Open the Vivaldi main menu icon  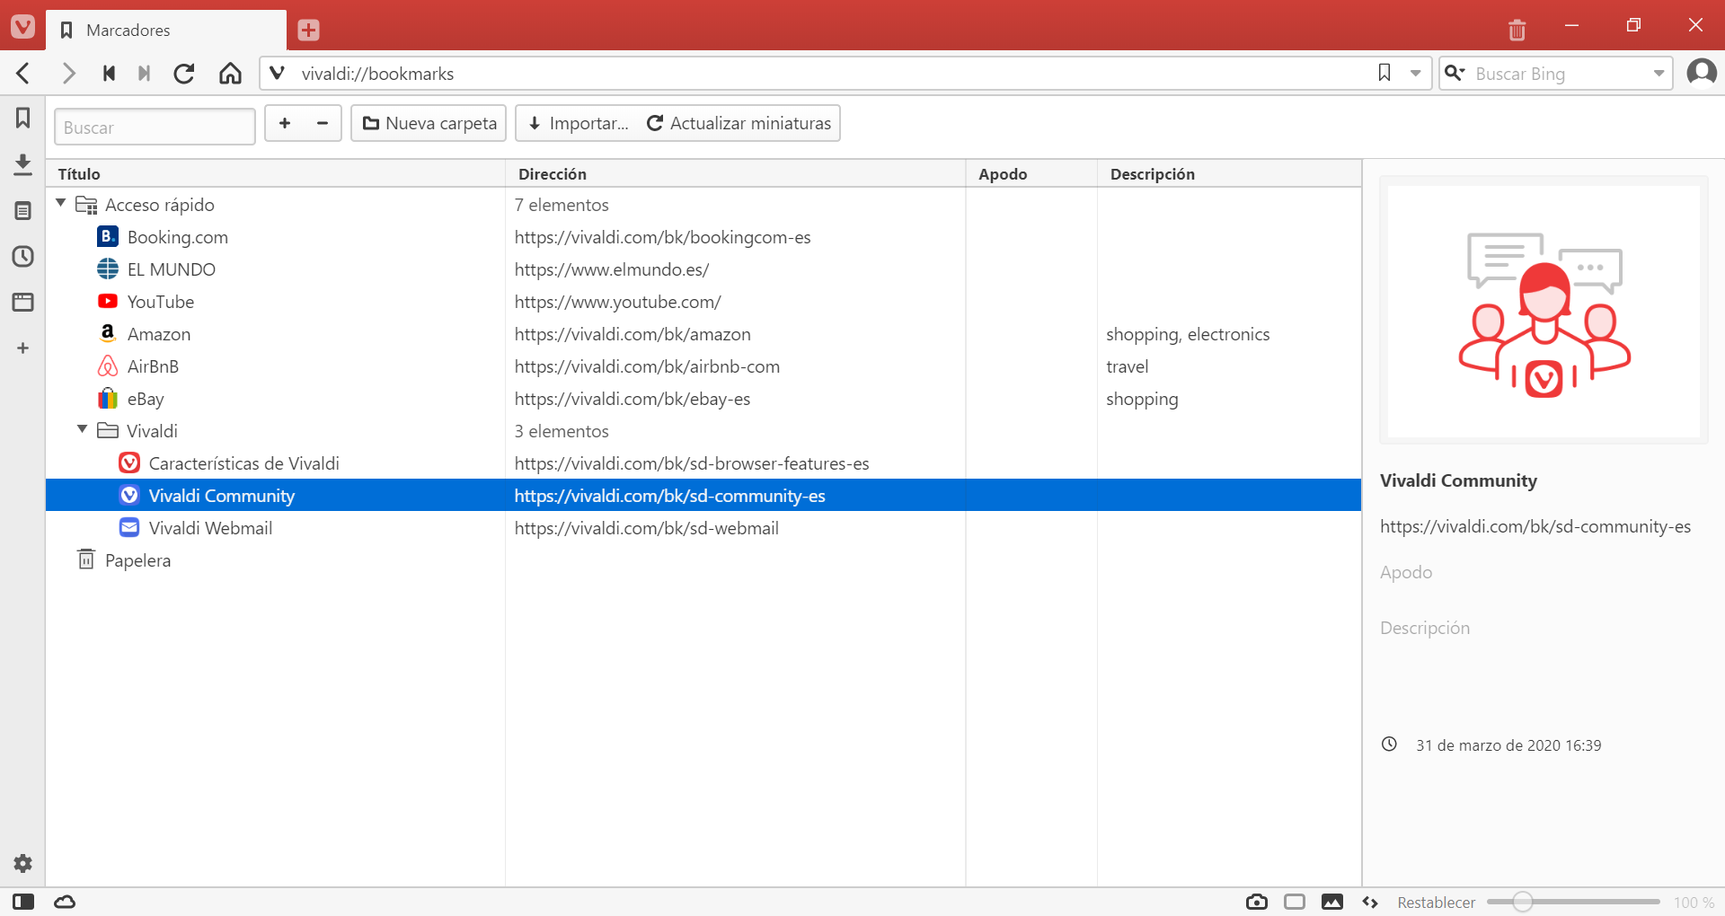tap(22, 26)
